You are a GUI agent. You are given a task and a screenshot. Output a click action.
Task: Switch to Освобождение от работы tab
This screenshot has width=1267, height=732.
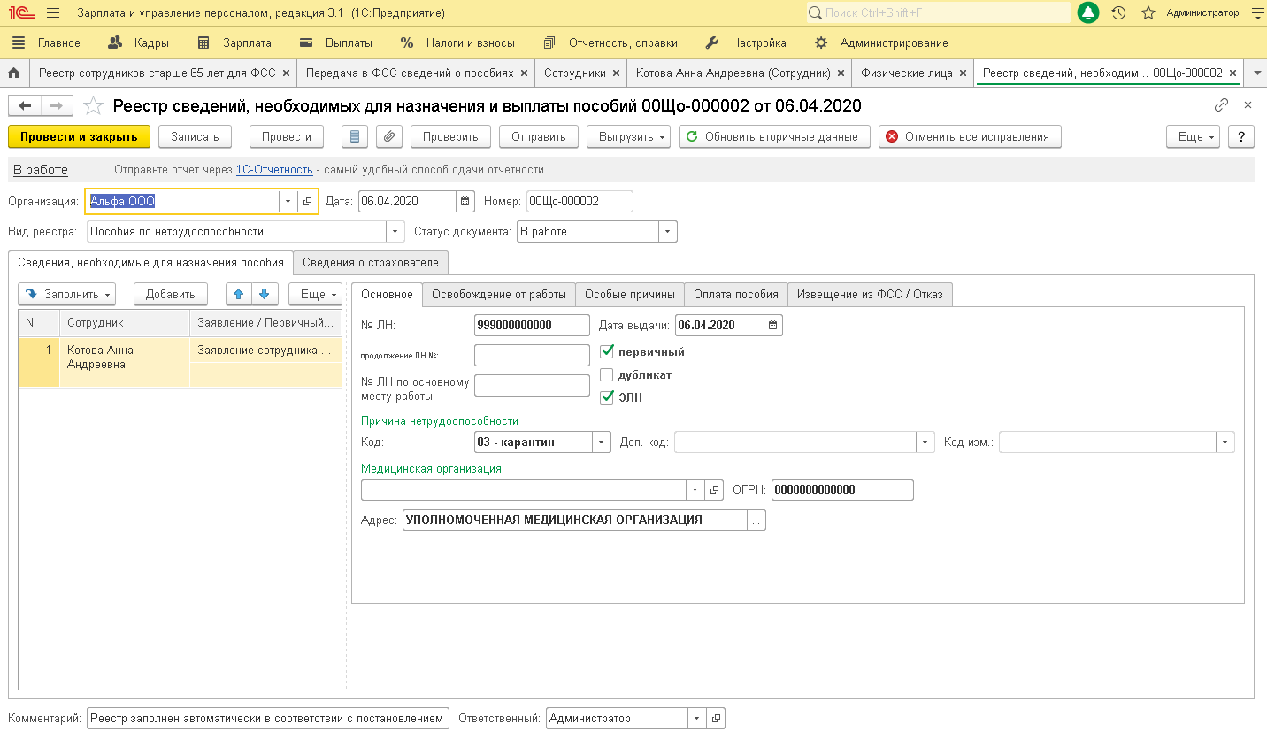tap(499, 295)
